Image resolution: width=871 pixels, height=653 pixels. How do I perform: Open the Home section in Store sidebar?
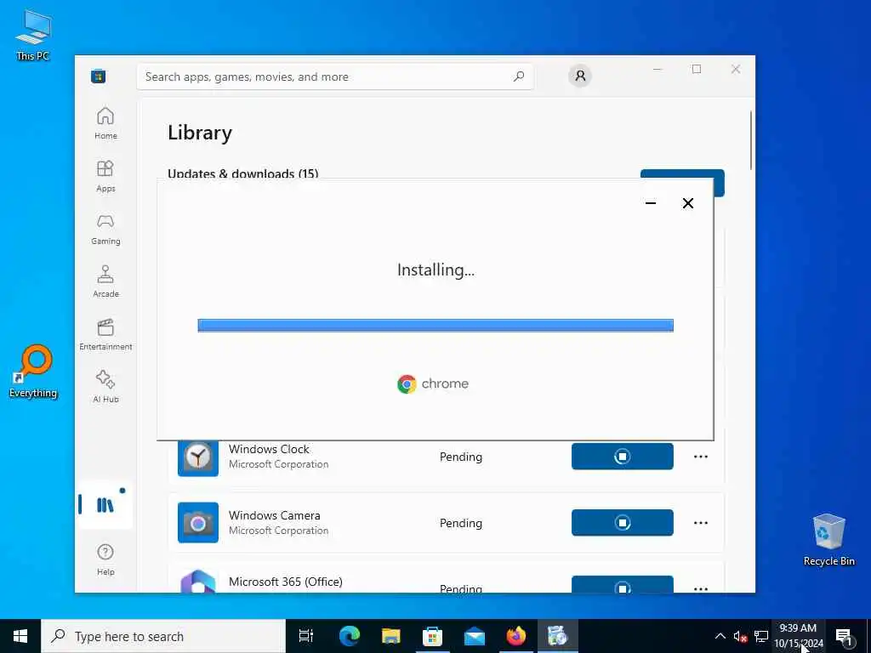coord(105,123)
